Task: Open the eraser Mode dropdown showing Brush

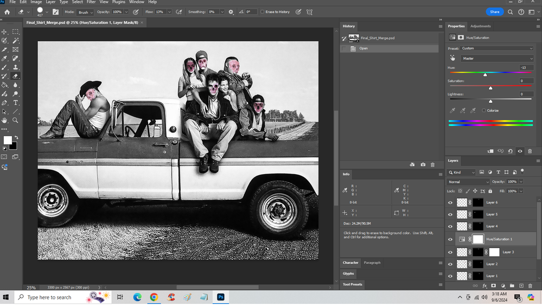Action: [85, 12]
